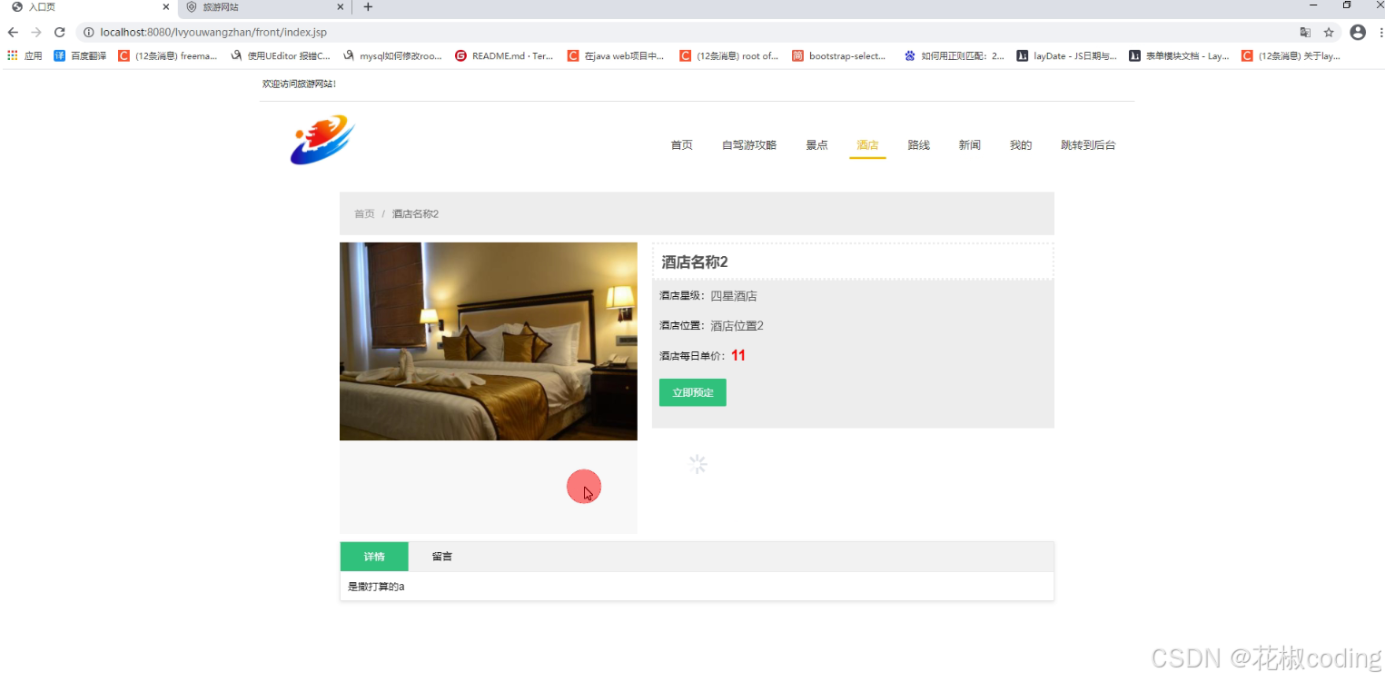Close the 旅游网站 tab

click(x=341, y=6)
